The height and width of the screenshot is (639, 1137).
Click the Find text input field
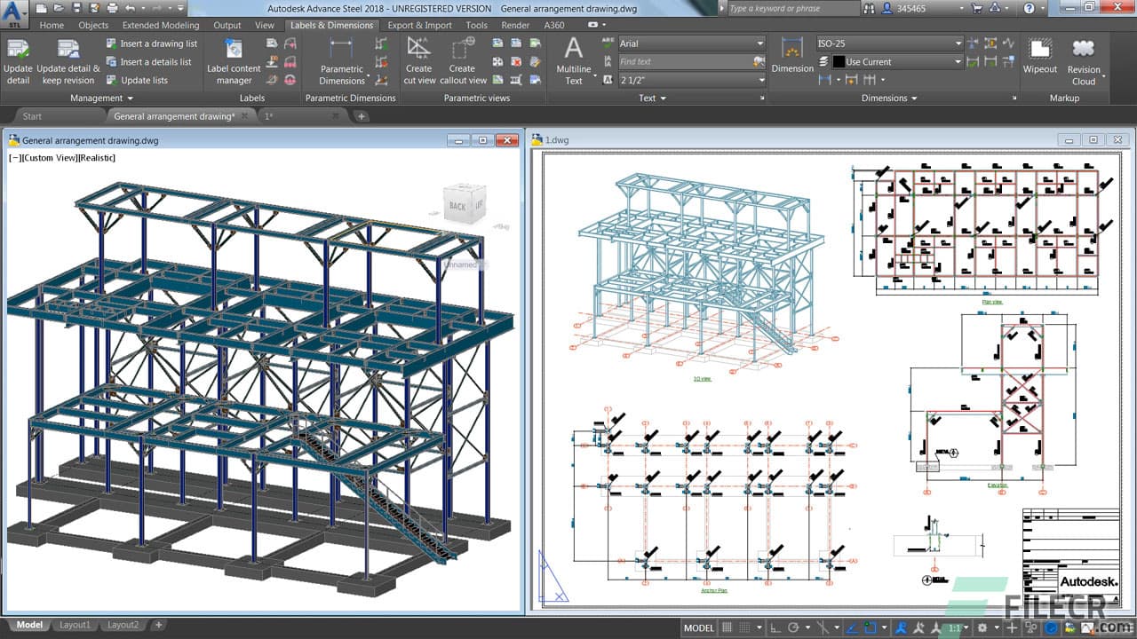[684, 61]
